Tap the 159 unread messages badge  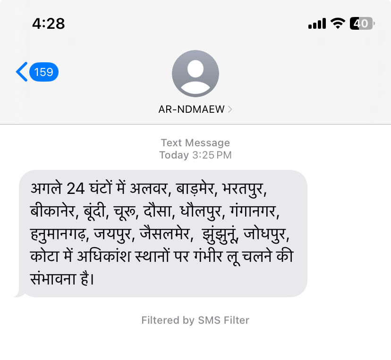[44, 72]
